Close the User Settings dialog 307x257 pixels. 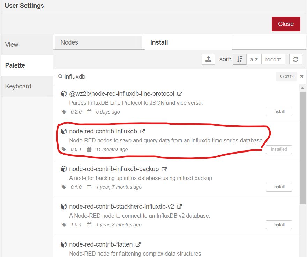pyautogui.click(x=286, y=24)
